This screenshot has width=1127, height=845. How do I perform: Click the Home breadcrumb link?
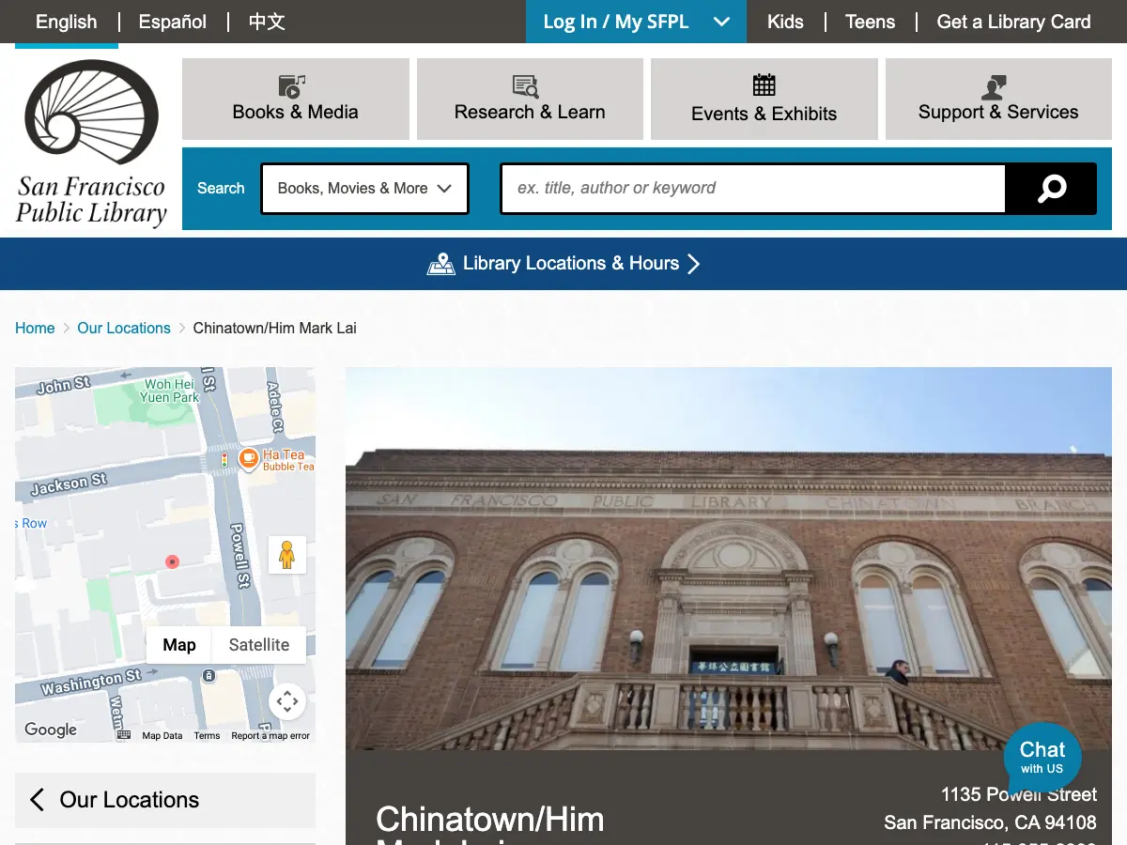point(35,329)
